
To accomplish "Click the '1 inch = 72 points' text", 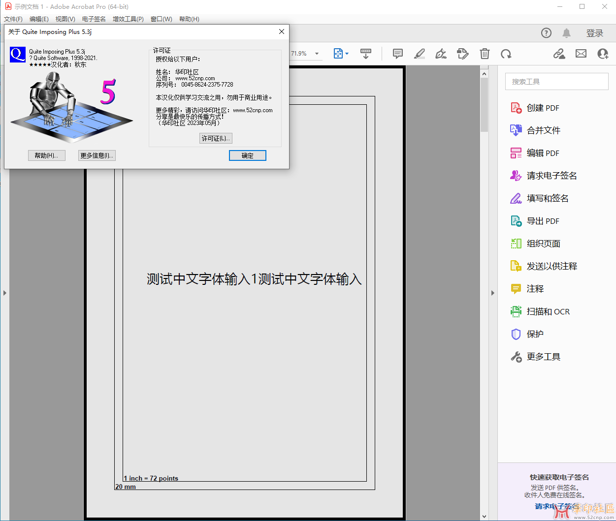I will [x=151, y=478].
